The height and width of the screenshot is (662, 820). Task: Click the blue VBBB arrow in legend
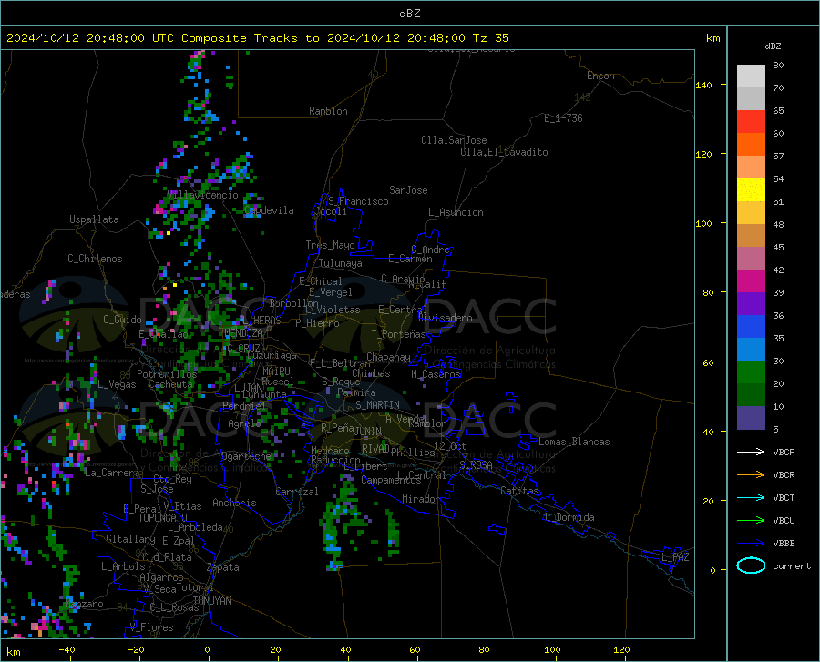pos(751,544)
